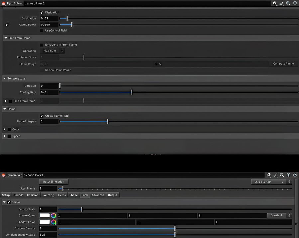
Task: Switch to the Output tab
Action: (113, 195)
